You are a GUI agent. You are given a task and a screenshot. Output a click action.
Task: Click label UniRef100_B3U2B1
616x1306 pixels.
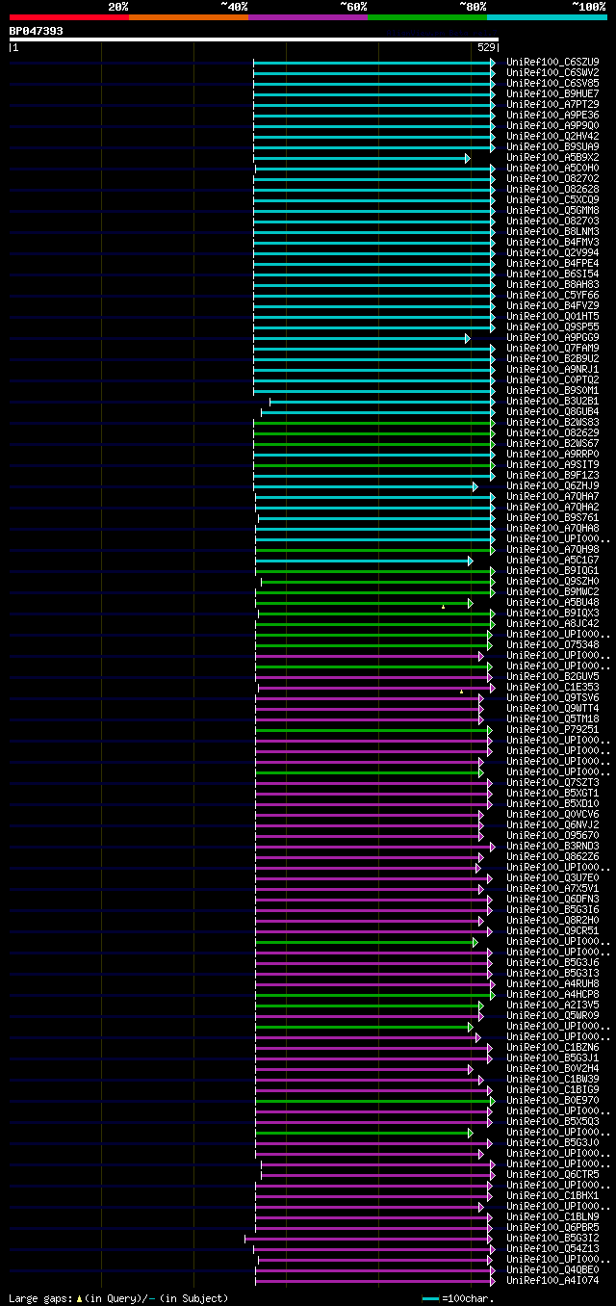coord(552,401)
